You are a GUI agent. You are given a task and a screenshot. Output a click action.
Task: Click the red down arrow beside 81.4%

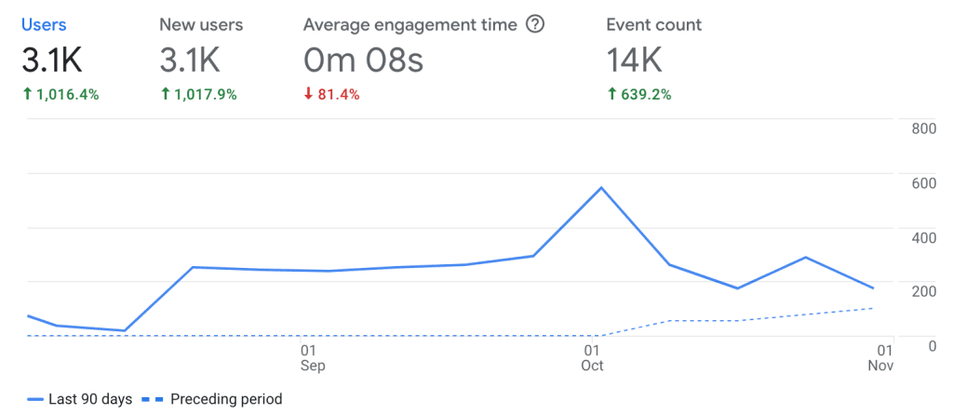[x=309, y=94]
